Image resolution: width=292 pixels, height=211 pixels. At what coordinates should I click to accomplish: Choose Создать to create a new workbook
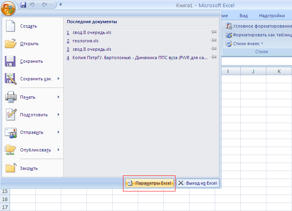pos(32,26)
